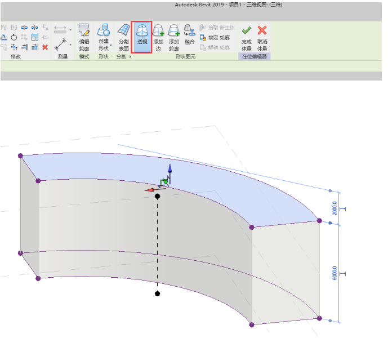
Task: Click the greyed Array tool icon
Action: point(24,37)
